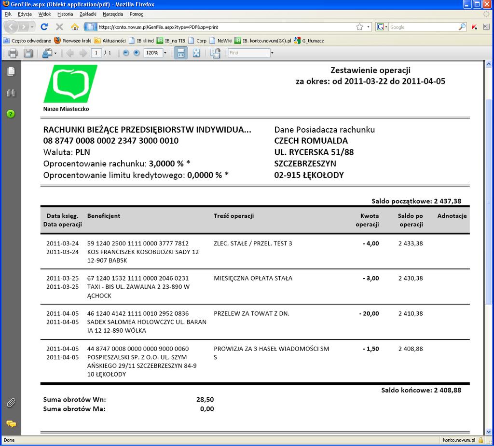Click the site identity page icon
This screenshot has width=494, height=446.
coord(90,27)
